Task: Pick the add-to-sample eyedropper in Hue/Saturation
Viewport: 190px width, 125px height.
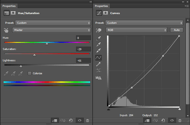Action: tap(13, 73)
